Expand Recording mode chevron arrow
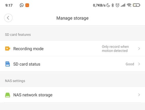 (x=139, y=48)
